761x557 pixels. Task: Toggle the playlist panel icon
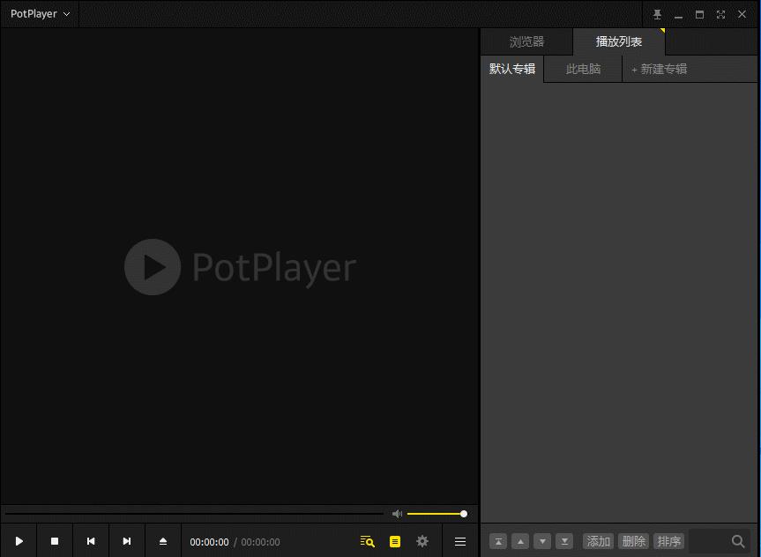point(395,541)
